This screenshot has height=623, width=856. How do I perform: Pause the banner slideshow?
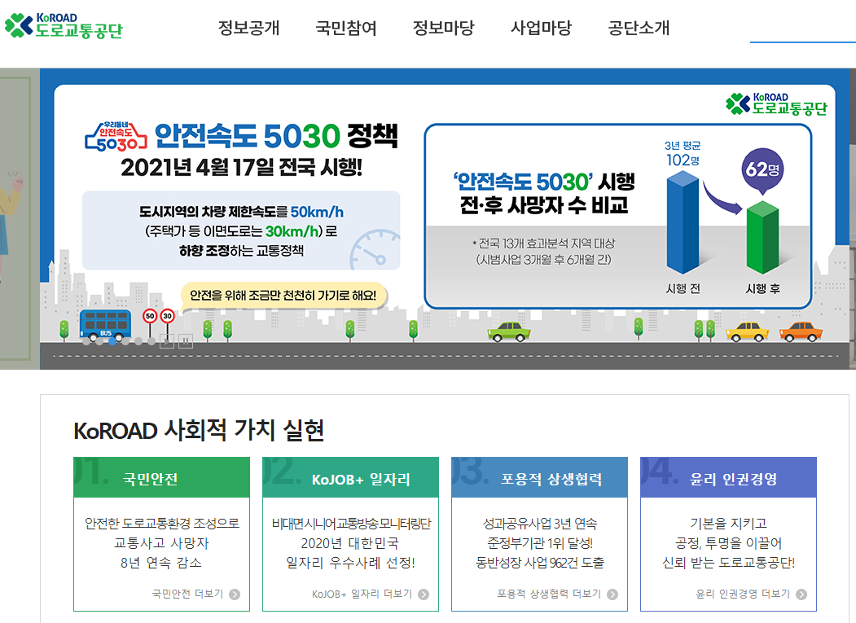coord(186,341)
